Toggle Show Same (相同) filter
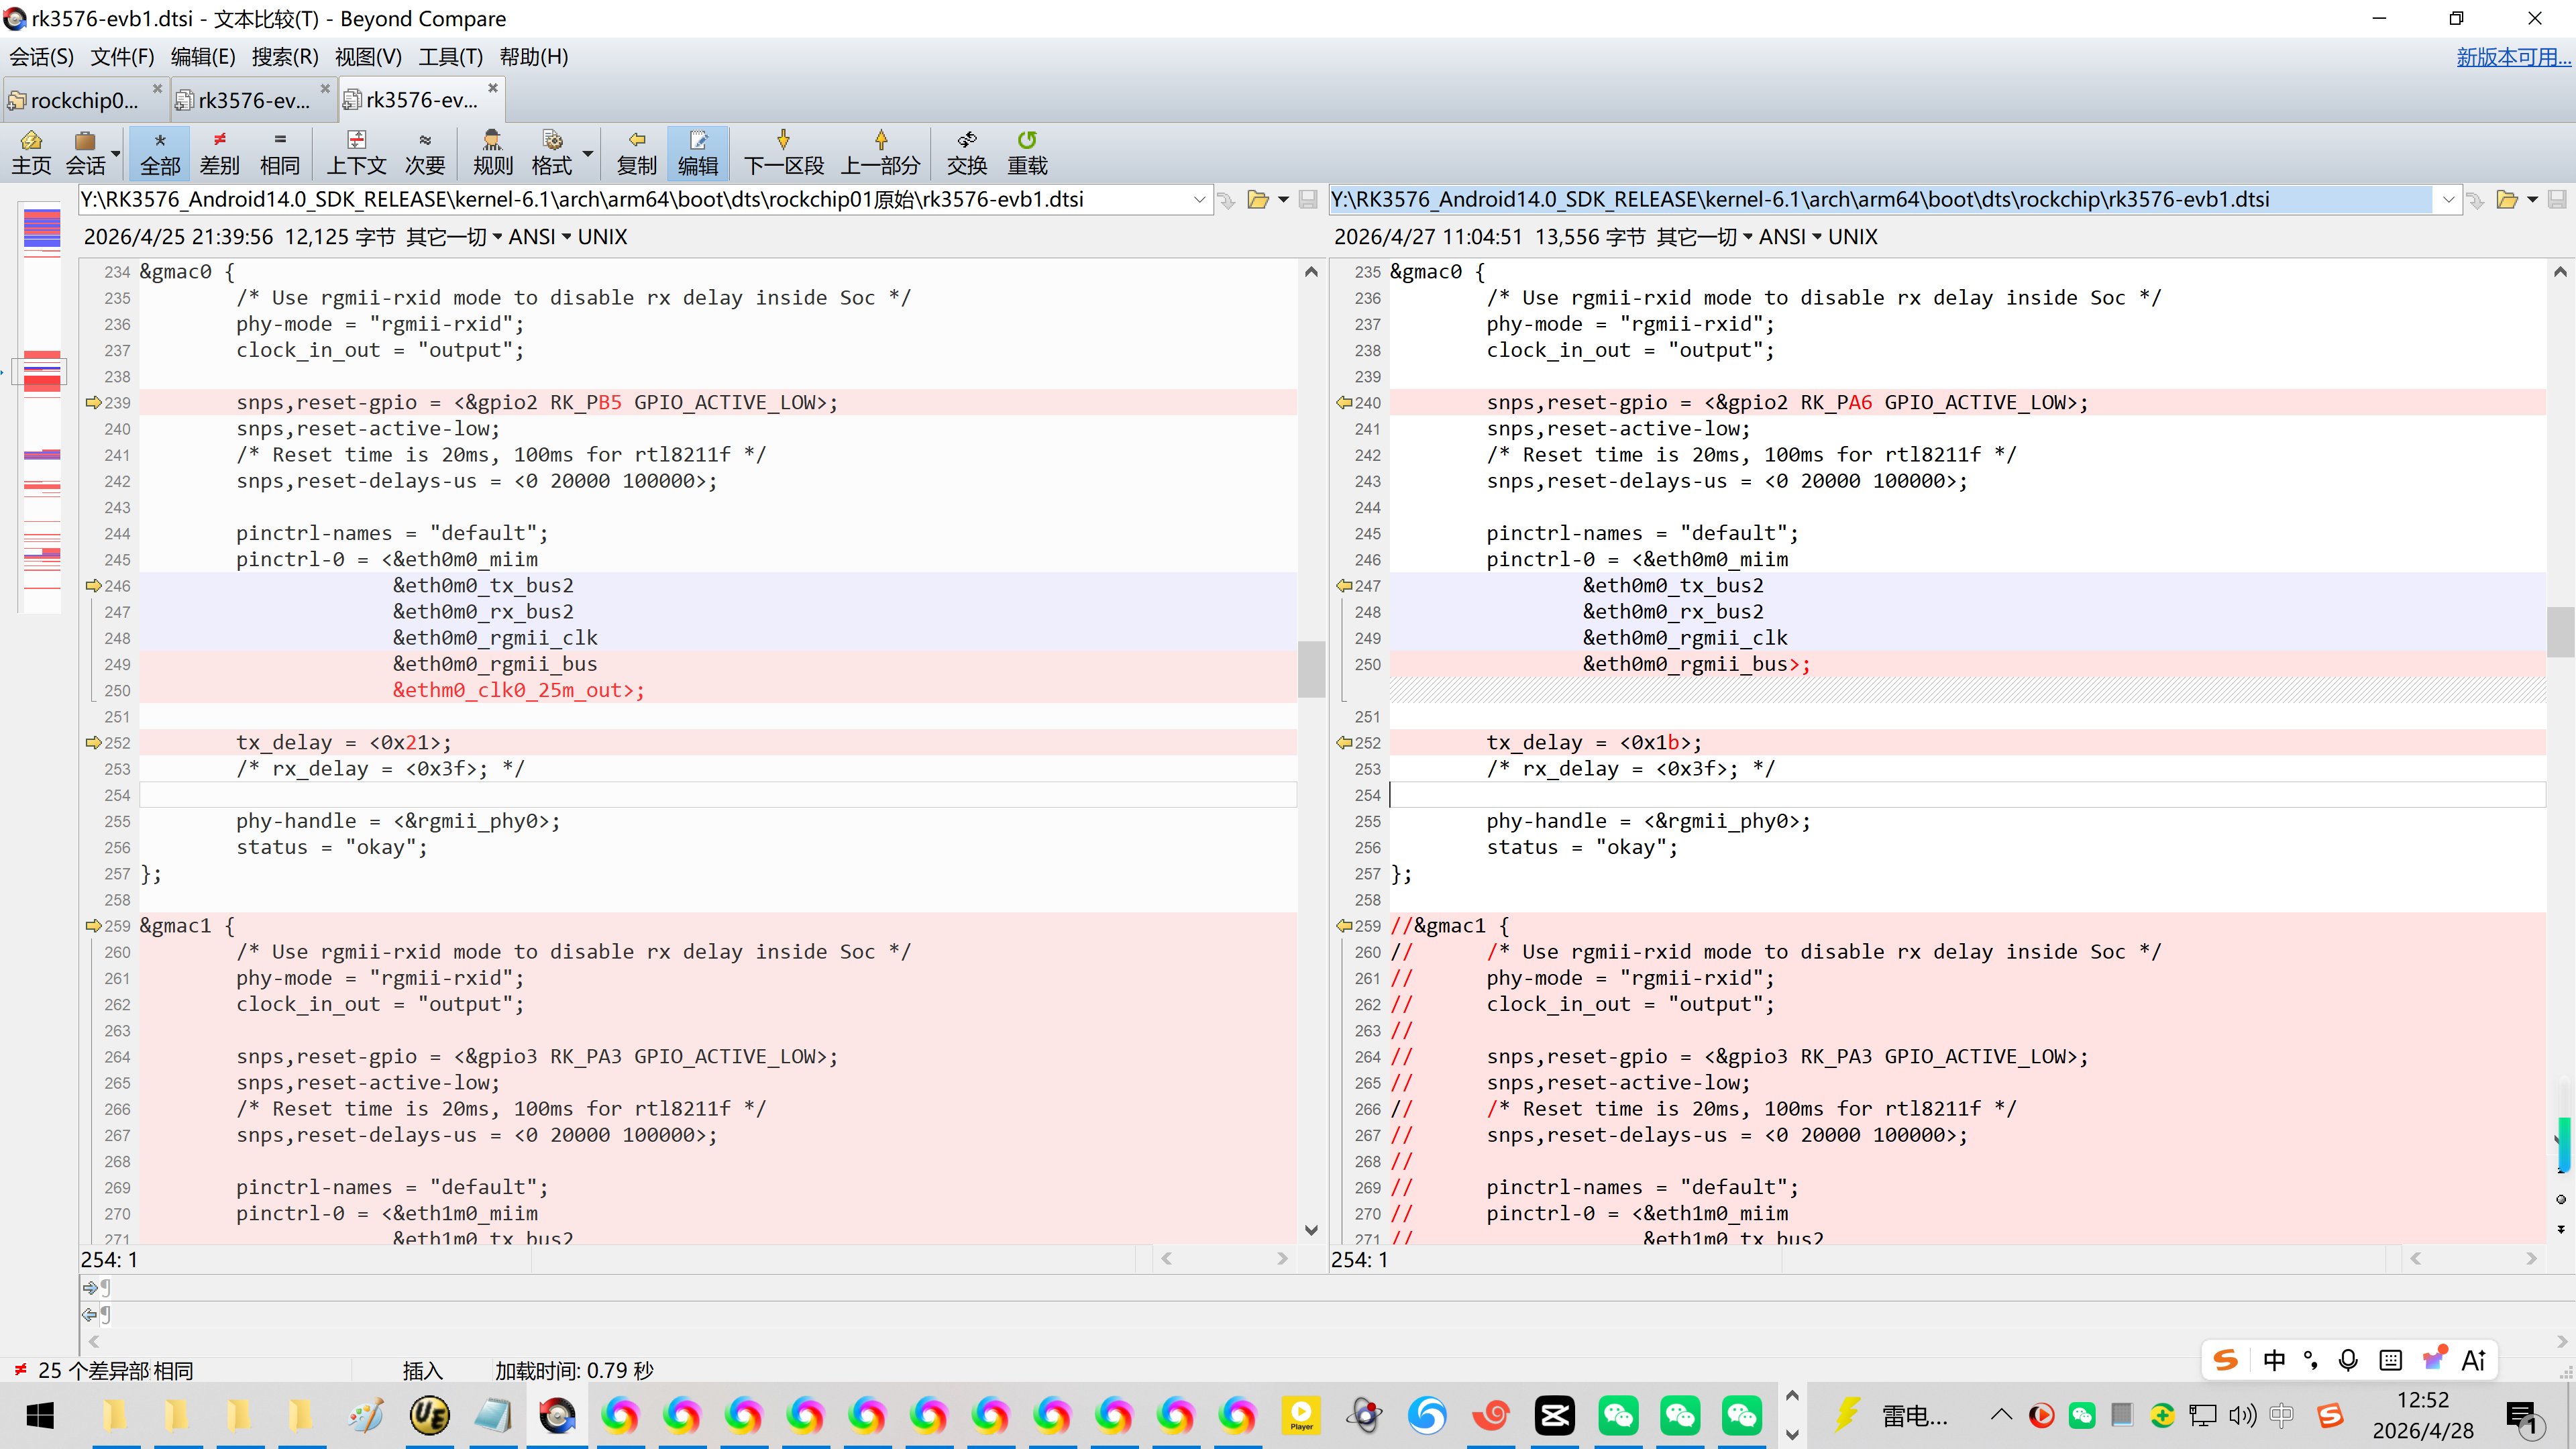This screenshot has height=1449, width=2576. [279, 152]
